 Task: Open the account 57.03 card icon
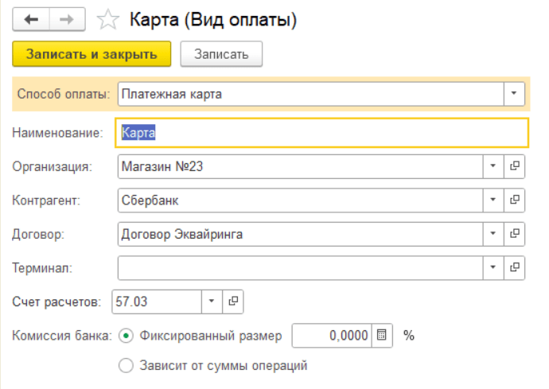coord(233,301)
